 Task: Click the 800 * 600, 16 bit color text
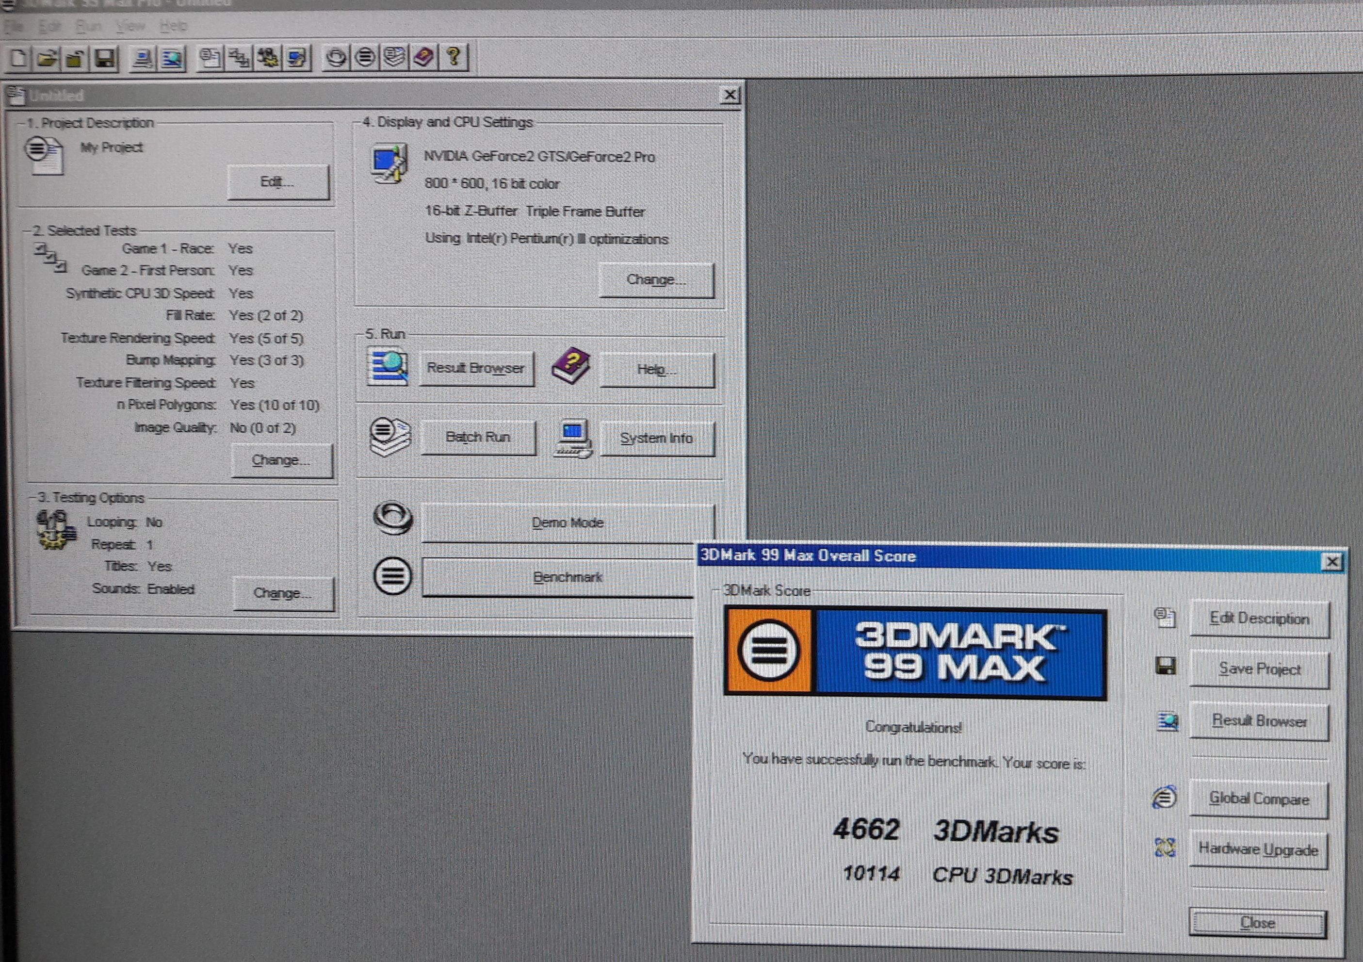(491, 183)
